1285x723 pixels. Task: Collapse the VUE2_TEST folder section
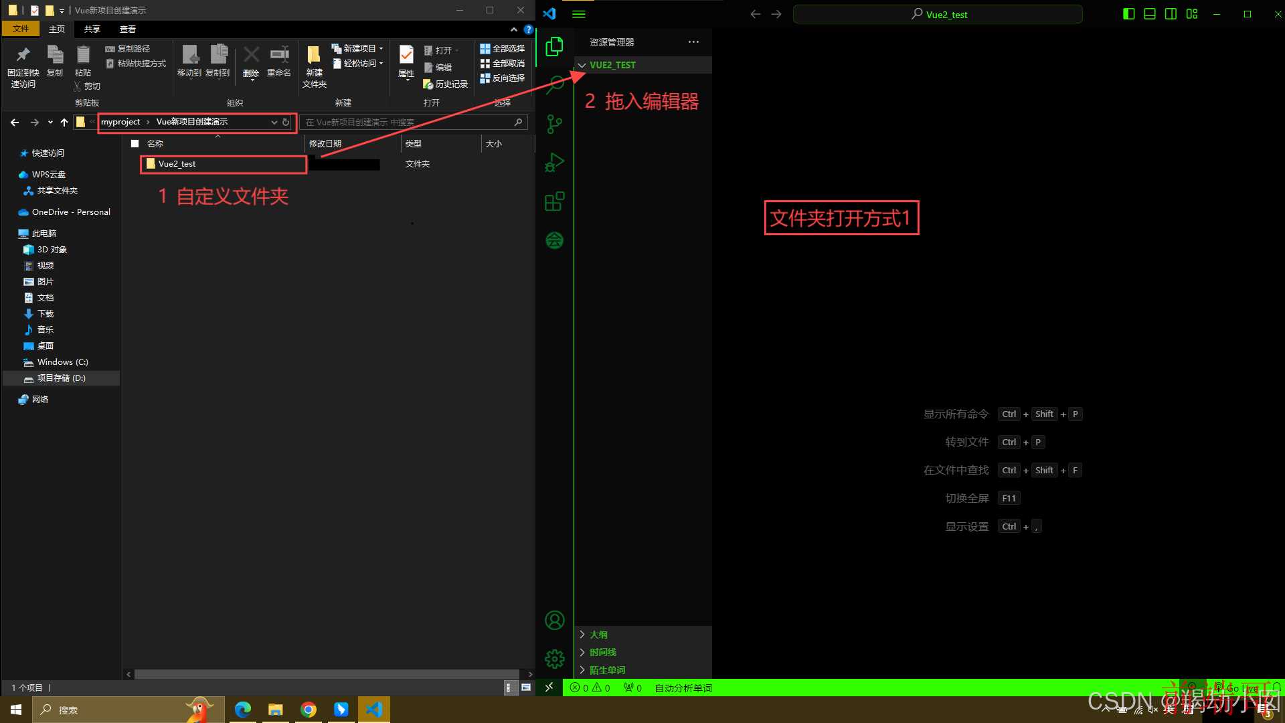[643, 65]
